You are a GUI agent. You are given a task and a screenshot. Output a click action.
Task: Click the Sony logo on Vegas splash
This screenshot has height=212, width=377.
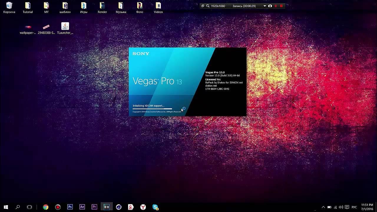coord(141,54)
